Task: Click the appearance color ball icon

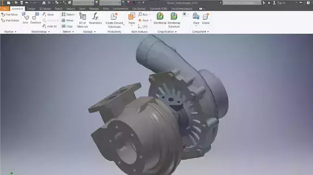Action: click(97, 3)
